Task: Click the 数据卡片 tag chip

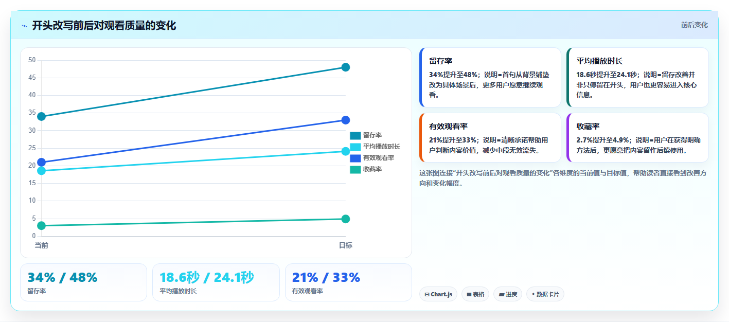Action: click(545, 294)
